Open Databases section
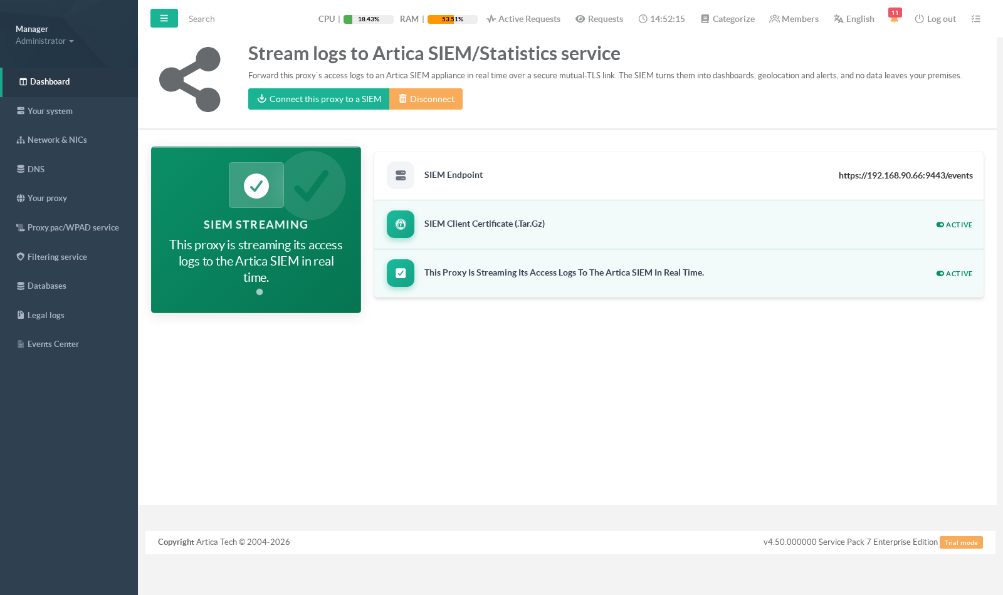This screenshot has height=595, width=1003. [x=69, y=286]
